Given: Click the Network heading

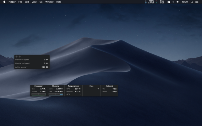Looking at the screenshot, I should click(109, 86).
